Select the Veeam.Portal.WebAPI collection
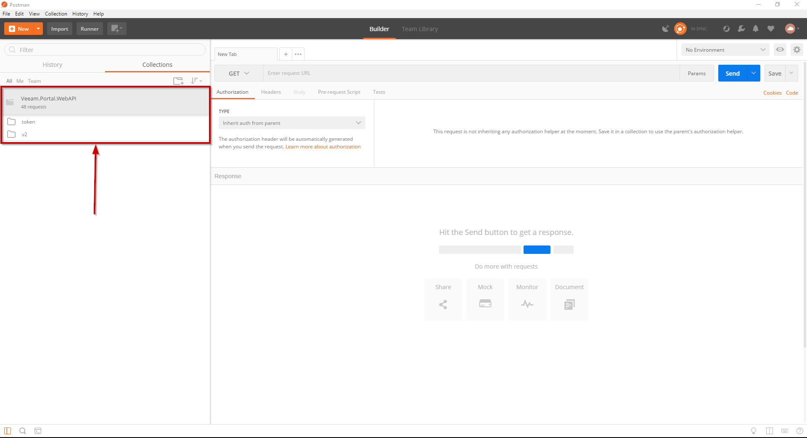This screenshot has height=438, width=807. 105,102
